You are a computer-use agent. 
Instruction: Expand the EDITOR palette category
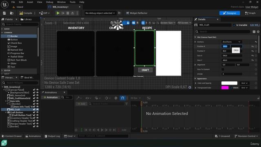2,70
